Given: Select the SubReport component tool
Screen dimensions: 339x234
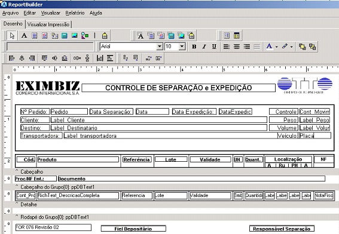Looking at the screenshot, I should [x=237, y=35].
